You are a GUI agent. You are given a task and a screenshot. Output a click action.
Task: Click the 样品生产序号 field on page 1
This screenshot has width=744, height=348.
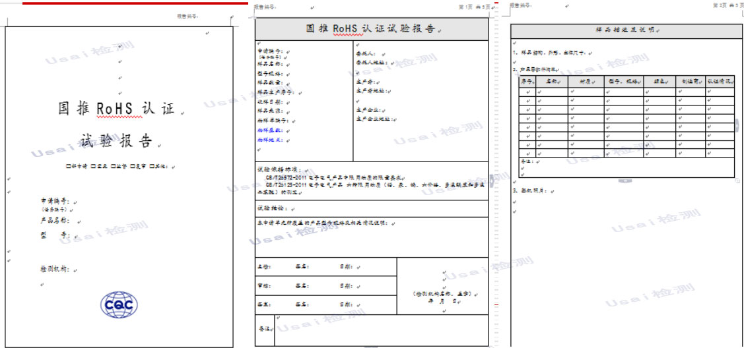276,92
